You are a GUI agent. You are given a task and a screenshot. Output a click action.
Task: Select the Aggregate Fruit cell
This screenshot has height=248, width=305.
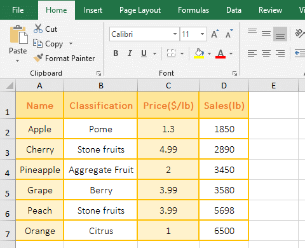pos(100,170)
